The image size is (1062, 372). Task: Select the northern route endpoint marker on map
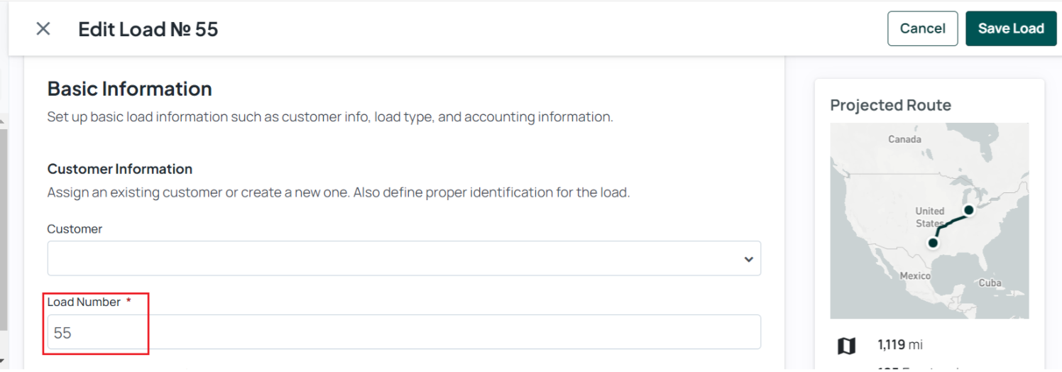[x=968, y=210]
